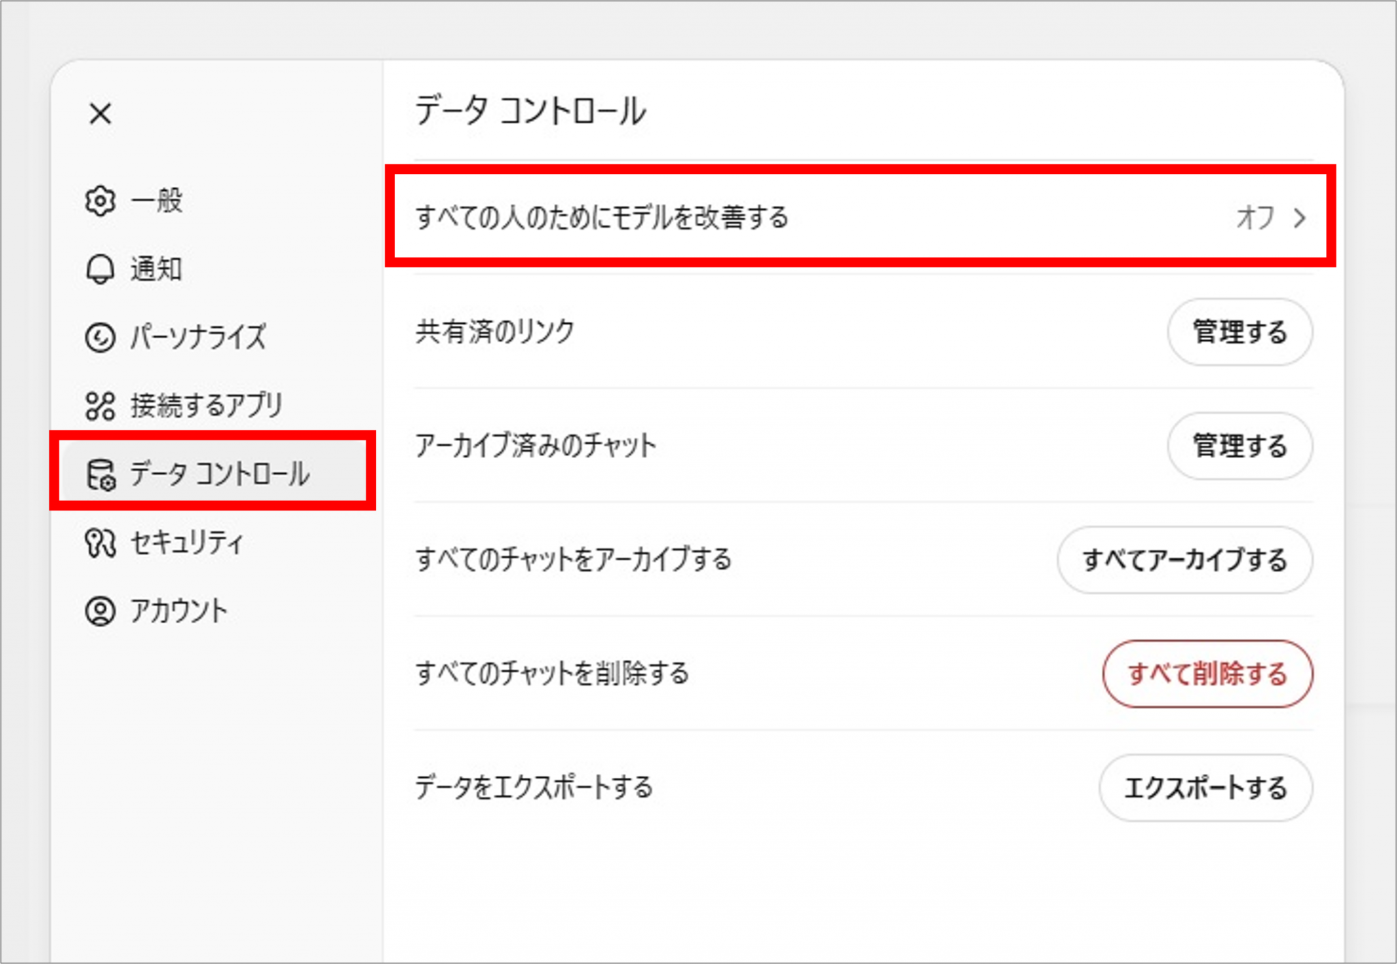Click the bell icon for 通知

point(100,269)
